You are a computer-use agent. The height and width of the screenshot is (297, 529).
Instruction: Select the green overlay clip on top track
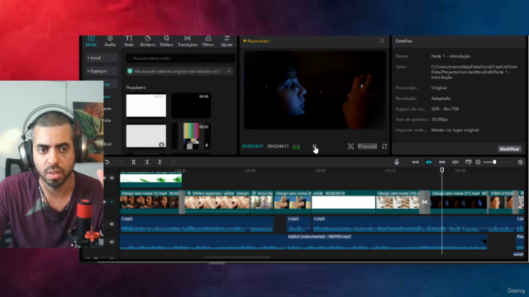coord(150,180)
